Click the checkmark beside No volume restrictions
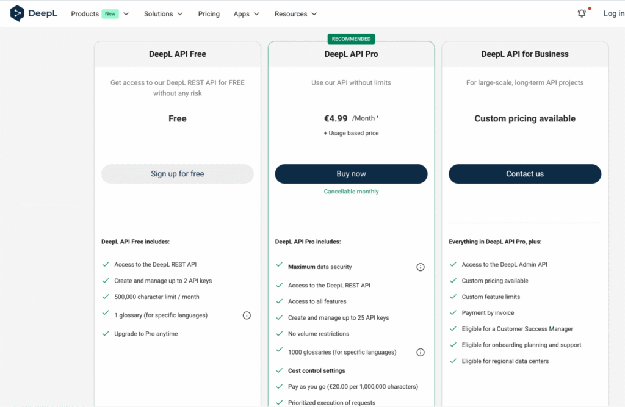This screenshot has height=407, width=625. (279, 334)
